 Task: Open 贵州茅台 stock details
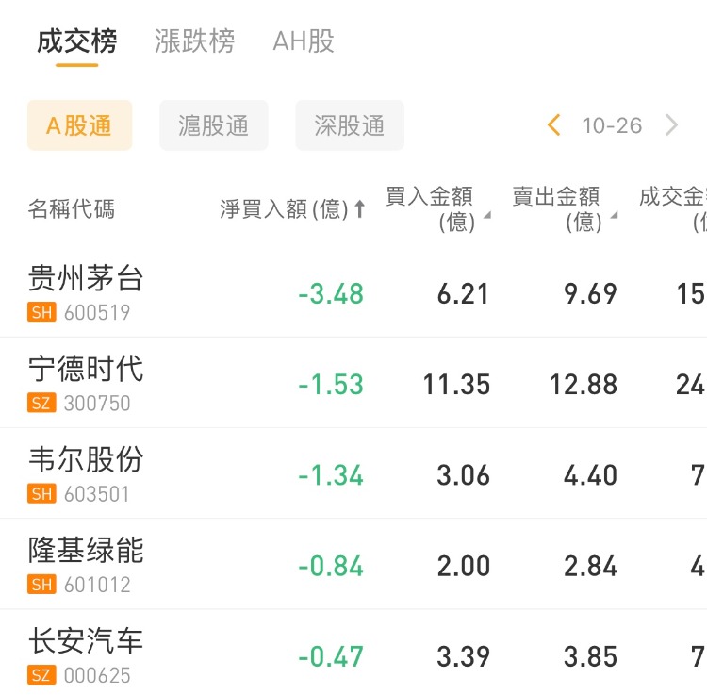(86, 278)
